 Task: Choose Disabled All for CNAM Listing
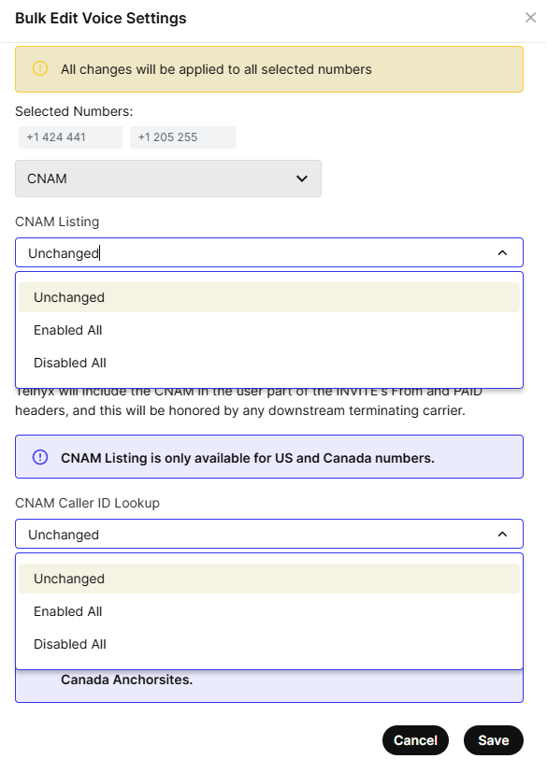point(268,363)
